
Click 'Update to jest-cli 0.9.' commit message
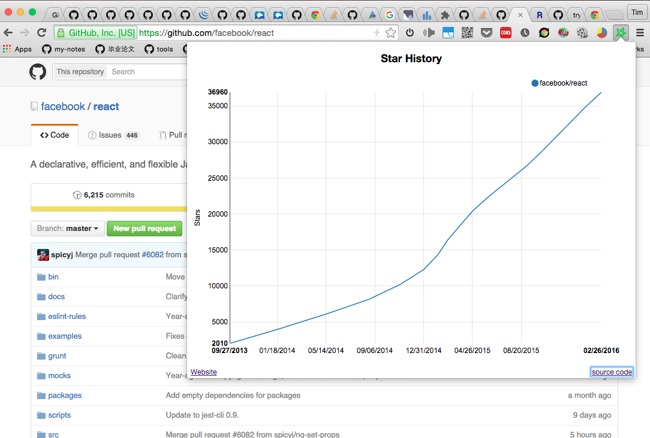pos(202,415)
